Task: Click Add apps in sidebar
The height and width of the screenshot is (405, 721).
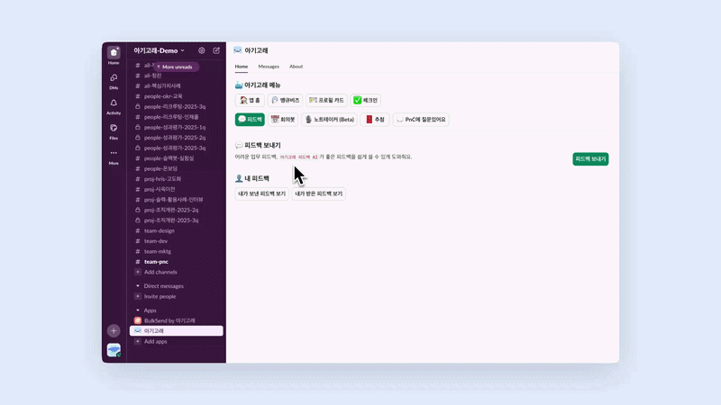Action: coord(177,342)
